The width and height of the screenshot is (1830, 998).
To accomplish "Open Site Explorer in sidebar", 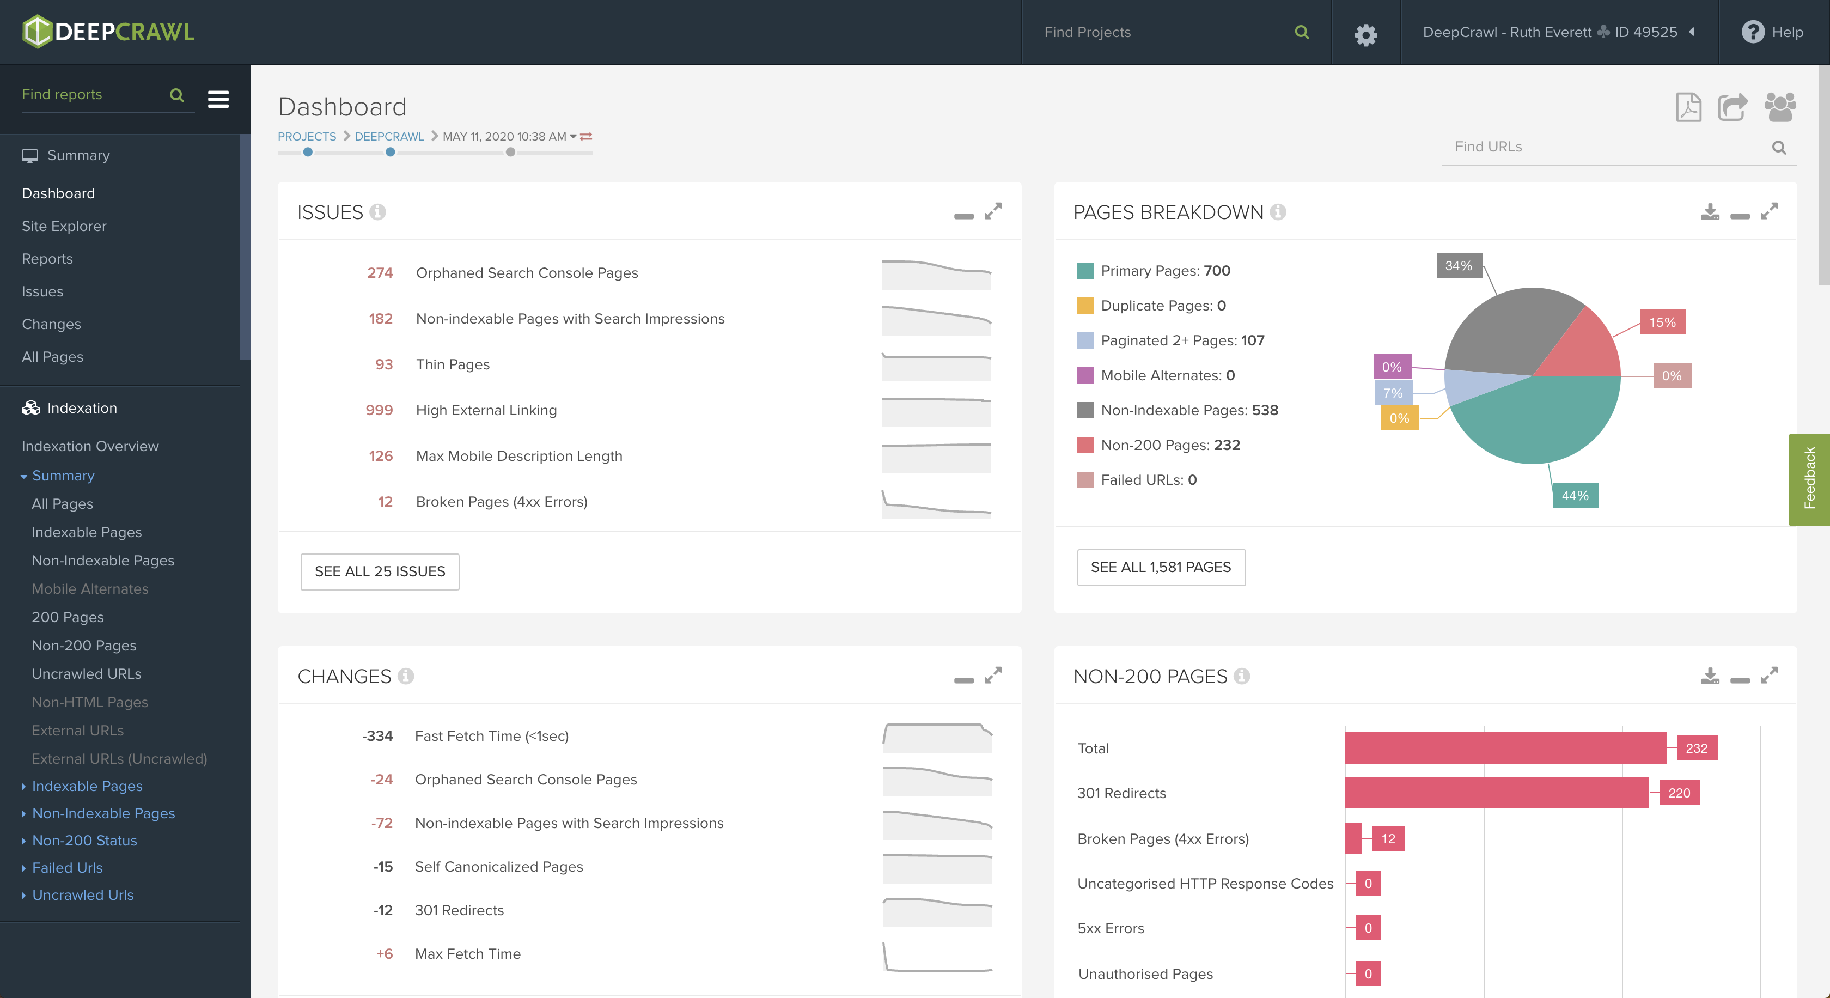I will coord(64,226).
